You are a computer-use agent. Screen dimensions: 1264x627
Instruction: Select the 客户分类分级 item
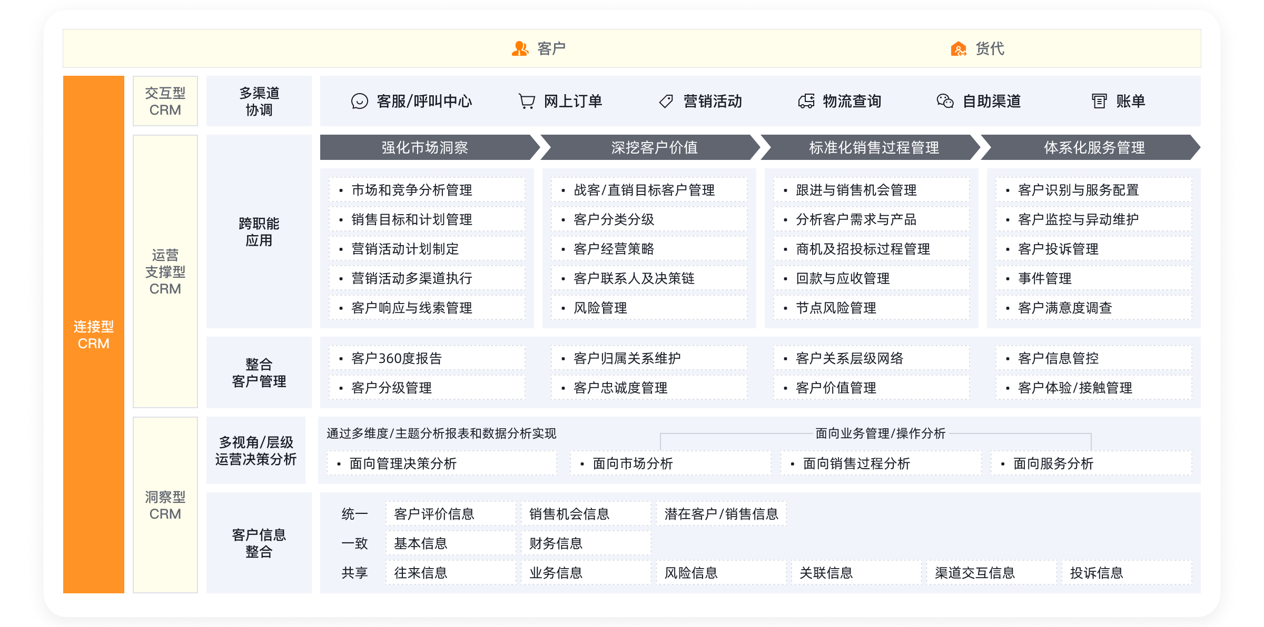(614, 220)
